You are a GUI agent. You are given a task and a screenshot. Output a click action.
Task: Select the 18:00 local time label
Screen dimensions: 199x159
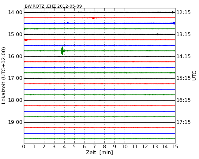point(15,100)
